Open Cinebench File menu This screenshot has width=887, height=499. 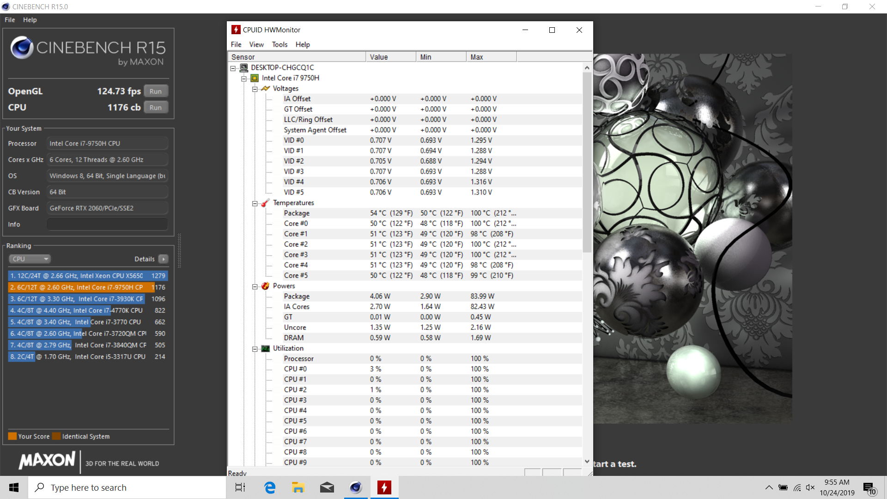click(10, 20)
